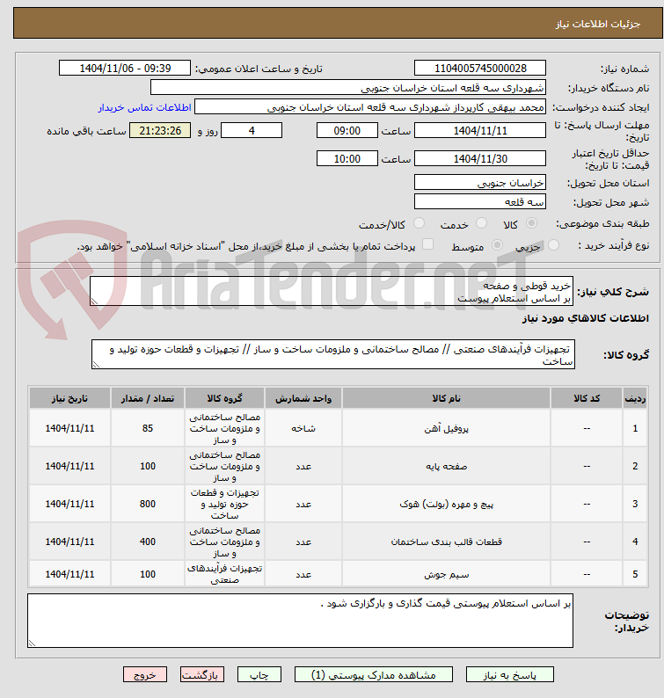Click the validity time 10:00 field
The width and height of the screenshot is (664, 698).
(347, 158)
